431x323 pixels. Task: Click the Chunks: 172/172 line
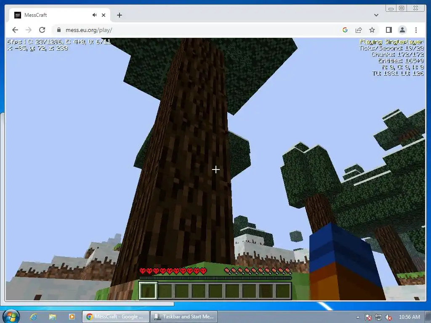click(397, 54)
